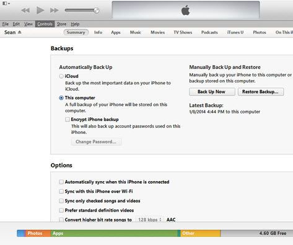Viewport: 293px width, 245px height.
Task: Switch to the Music tab
Action: coord(136,32)
